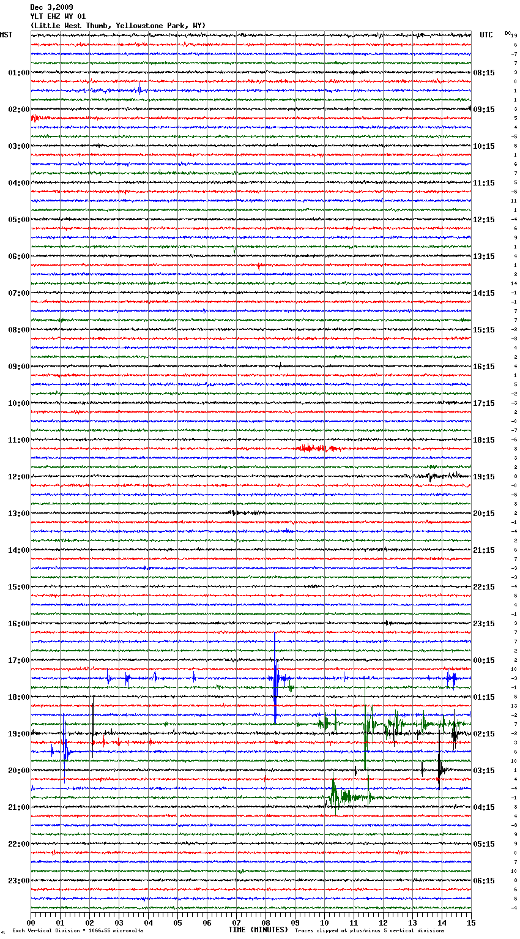Select the station code "YLT EHZ WY 01"
The width and height of the screenshot is (520, 939).
(58, 17)
